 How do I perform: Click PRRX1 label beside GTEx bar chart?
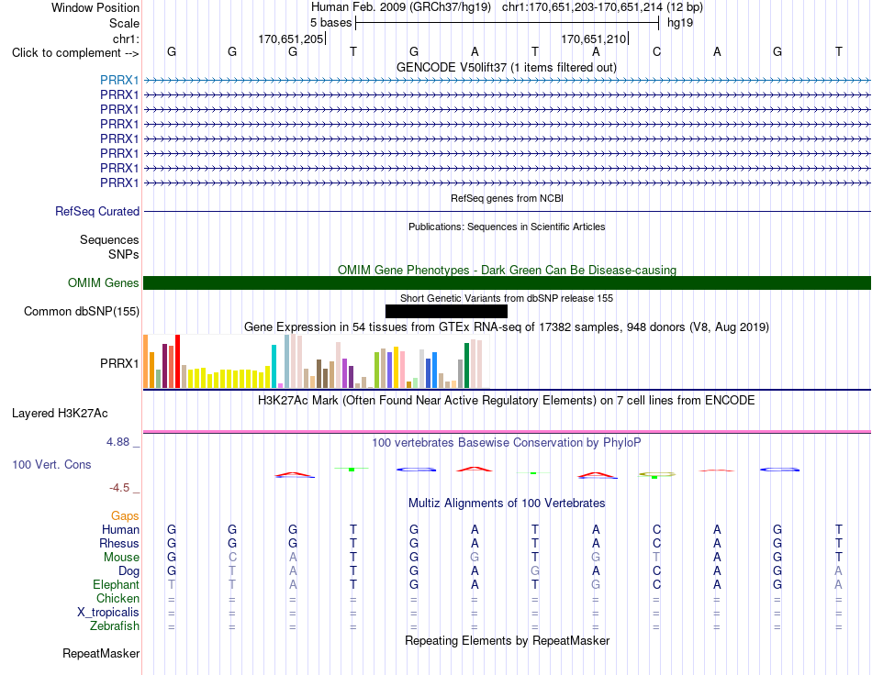(x=119, y=363)
